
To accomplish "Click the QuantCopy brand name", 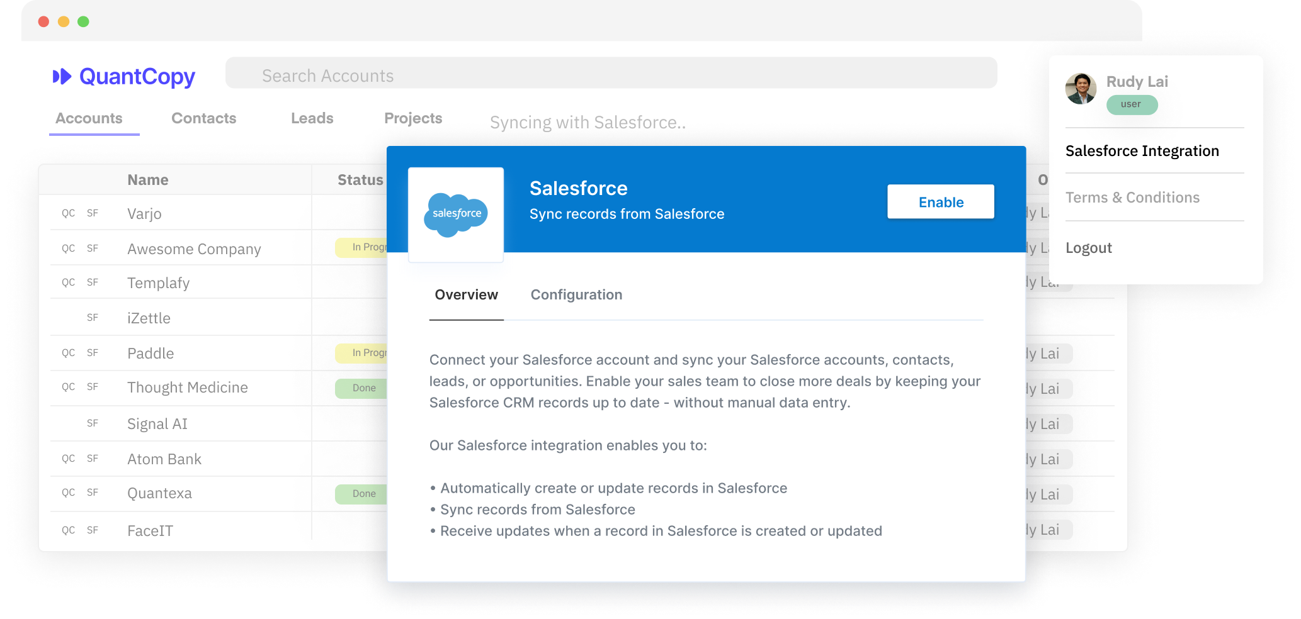I will pyautogui.click(x=137, y=77).
